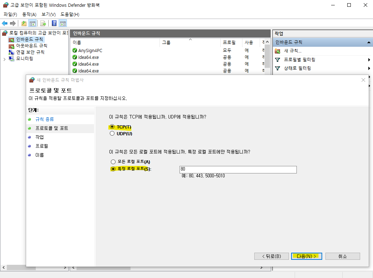Click the filter icon beside 프로필별 필터링
Viewport: 373px width, 278px height.
click(x=278, y=60)
